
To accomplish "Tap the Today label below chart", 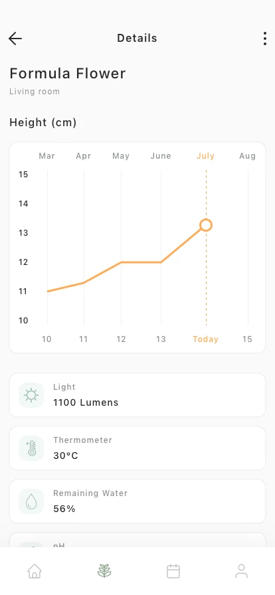I will coord(205,339).
